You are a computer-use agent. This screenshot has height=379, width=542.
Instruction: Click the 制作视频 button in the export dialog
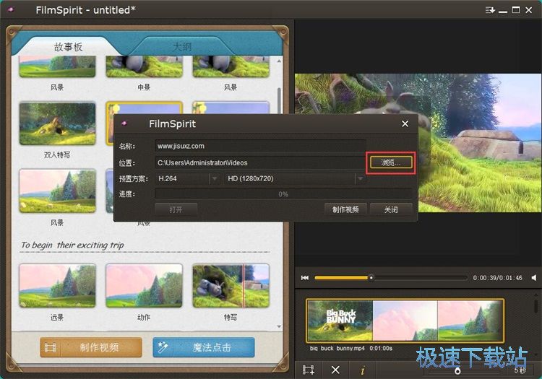coord(345,209)
